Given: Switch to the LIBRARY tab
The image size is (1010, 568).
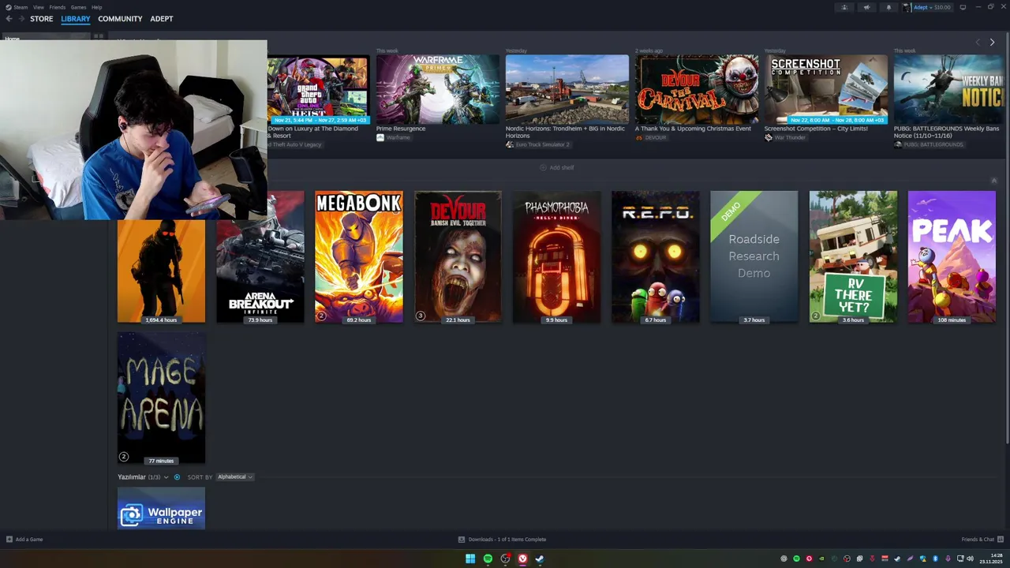Looking at the screenshot, I should (76, 18).
